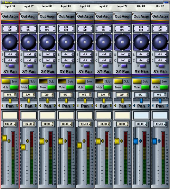170x189 pixels.
Task: Click the yellow fader handle on Input 67
Action: click(x=23, y=147)
